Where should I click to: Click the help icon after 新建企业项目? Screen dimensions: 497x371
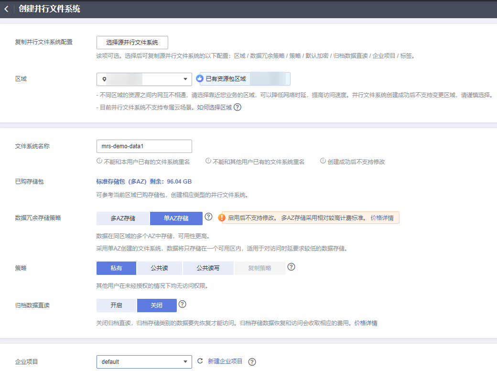[252, 362]
